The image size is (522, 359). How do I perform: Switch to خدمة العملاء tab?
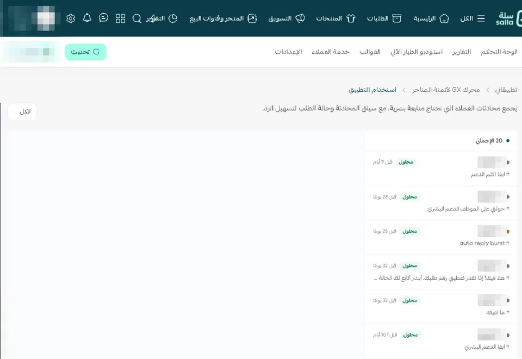[331, 52]
